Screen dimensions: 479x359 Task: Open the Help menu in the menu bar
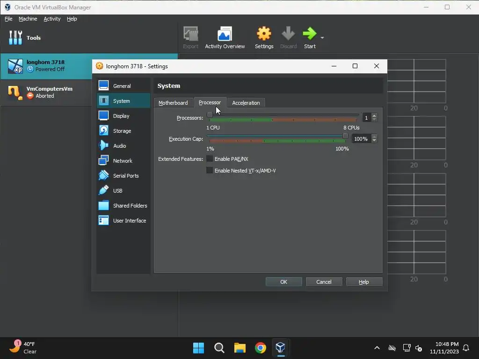tap(72, 19)
